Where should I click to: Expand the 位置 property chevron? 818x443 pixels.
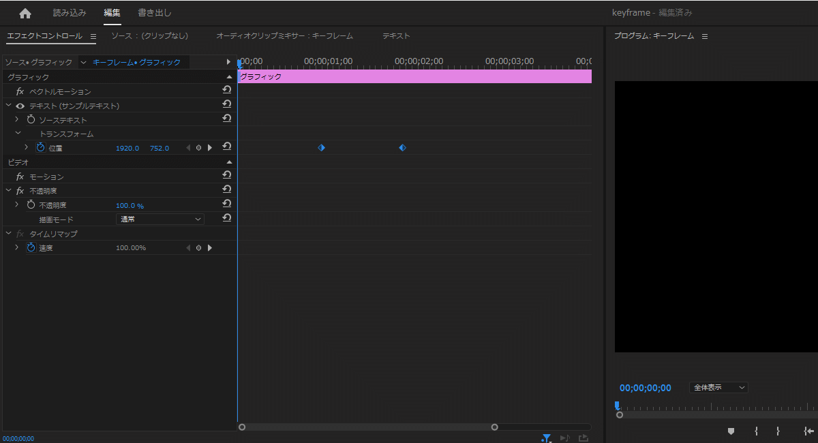click(27, 147)
